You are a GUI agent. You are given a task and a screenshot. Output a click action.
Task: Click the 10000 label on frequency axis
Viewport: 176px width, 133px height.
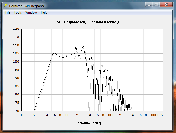(x=154, y=115)
